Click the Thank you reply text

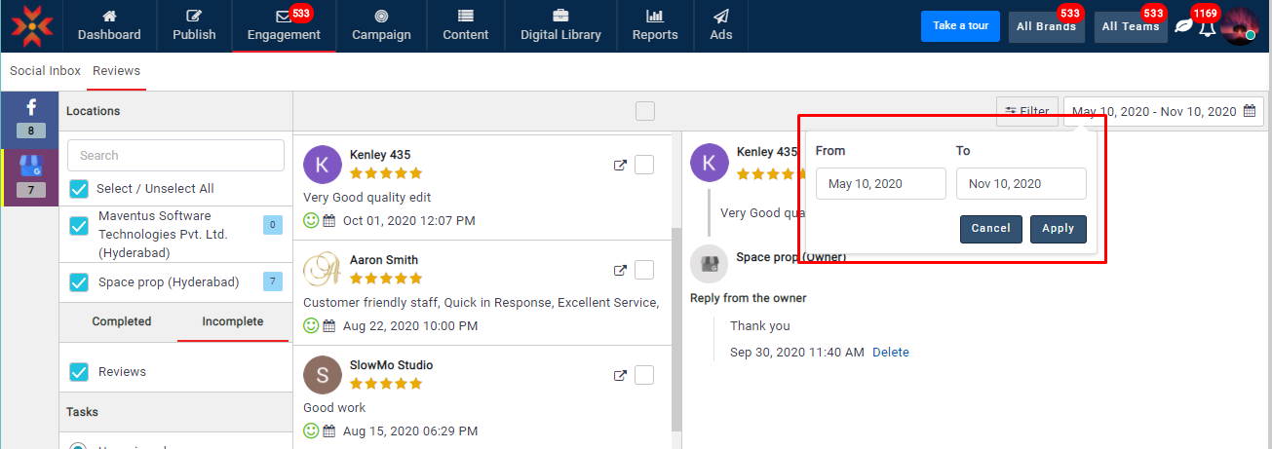coord(760,326)
